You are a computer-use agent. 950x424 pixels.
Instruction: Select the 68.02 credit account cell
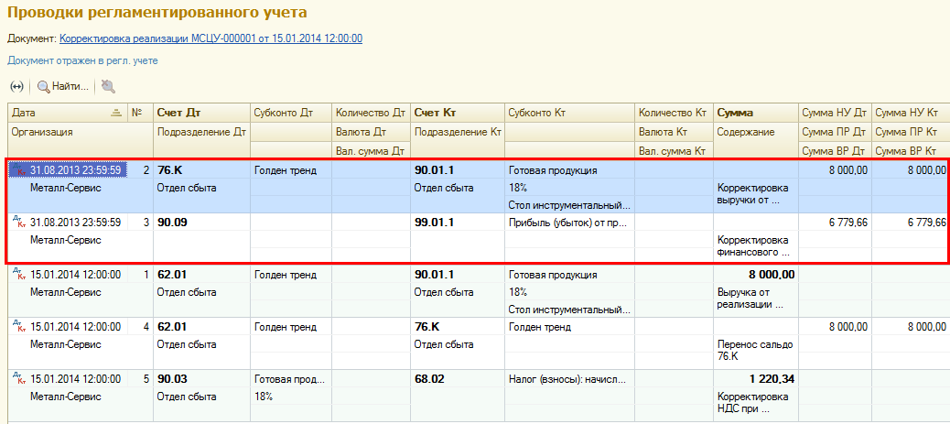tap(458, 379)
